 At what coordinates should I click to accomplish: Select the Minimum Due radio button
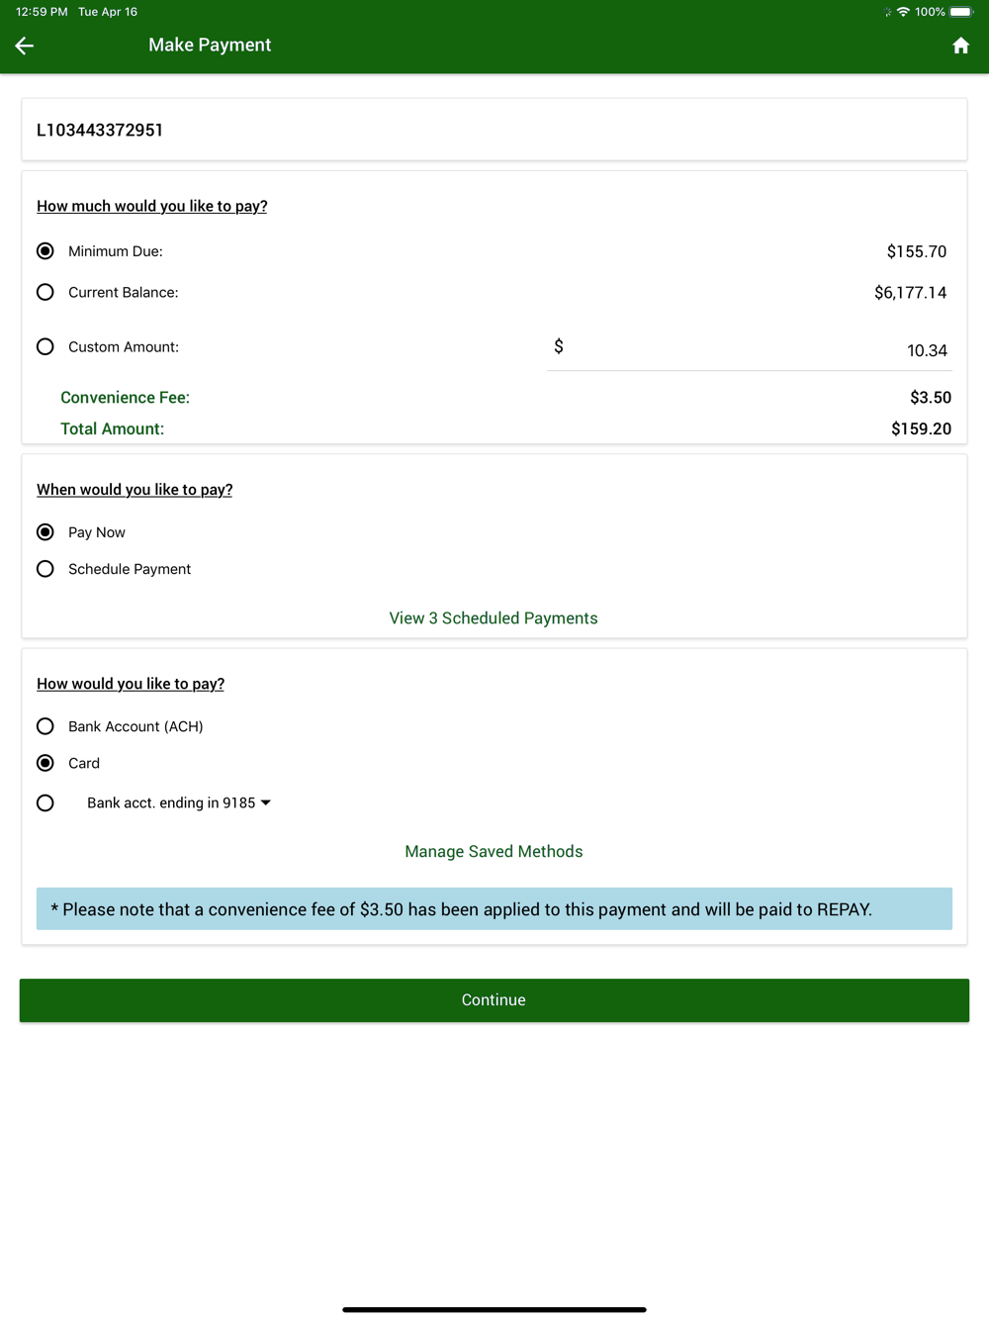coord(45,251)
